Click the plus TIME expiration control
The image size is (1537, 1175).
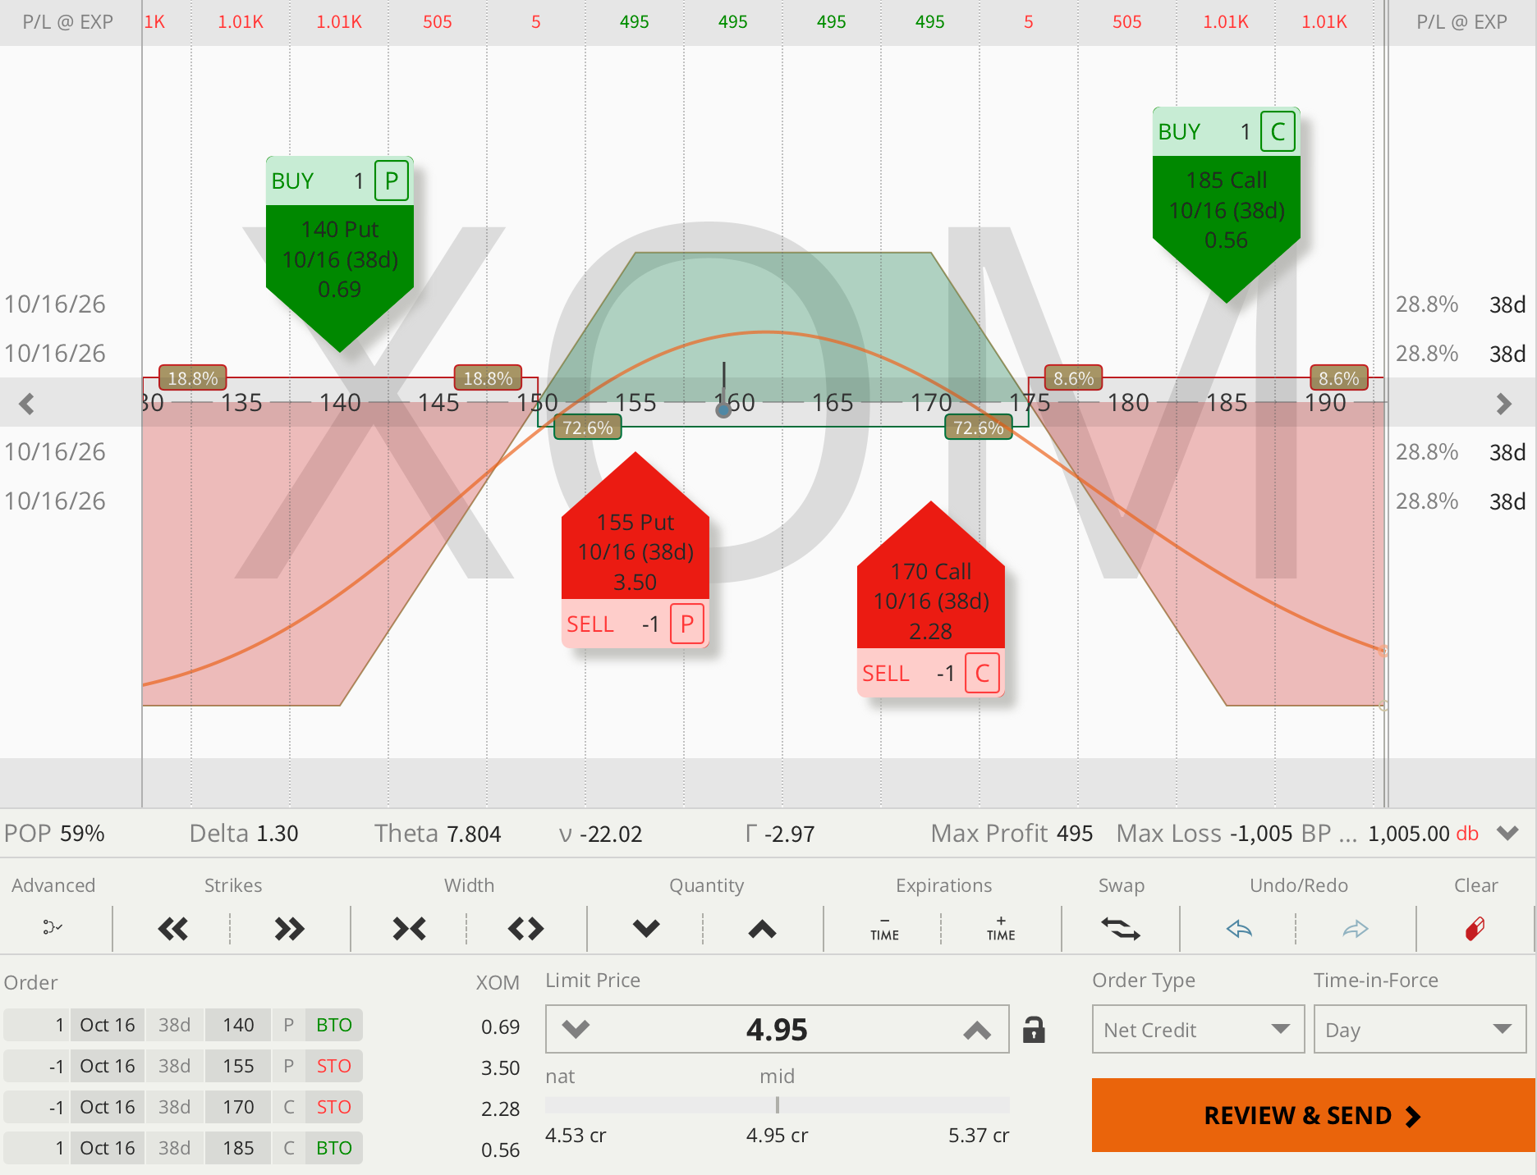tap(1001, 929)
